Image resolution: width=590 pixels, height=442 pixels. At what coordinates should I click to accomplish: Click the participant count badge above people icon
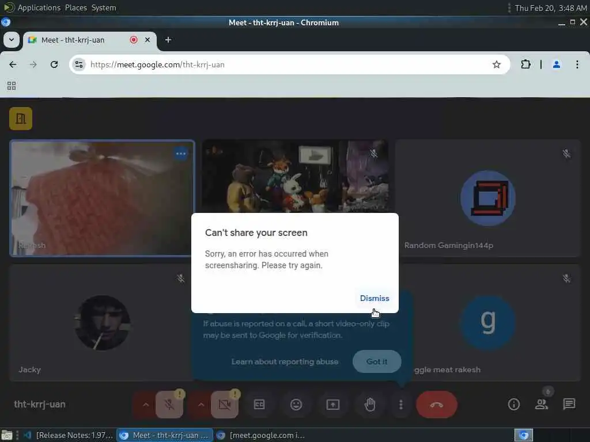[548, 391]
